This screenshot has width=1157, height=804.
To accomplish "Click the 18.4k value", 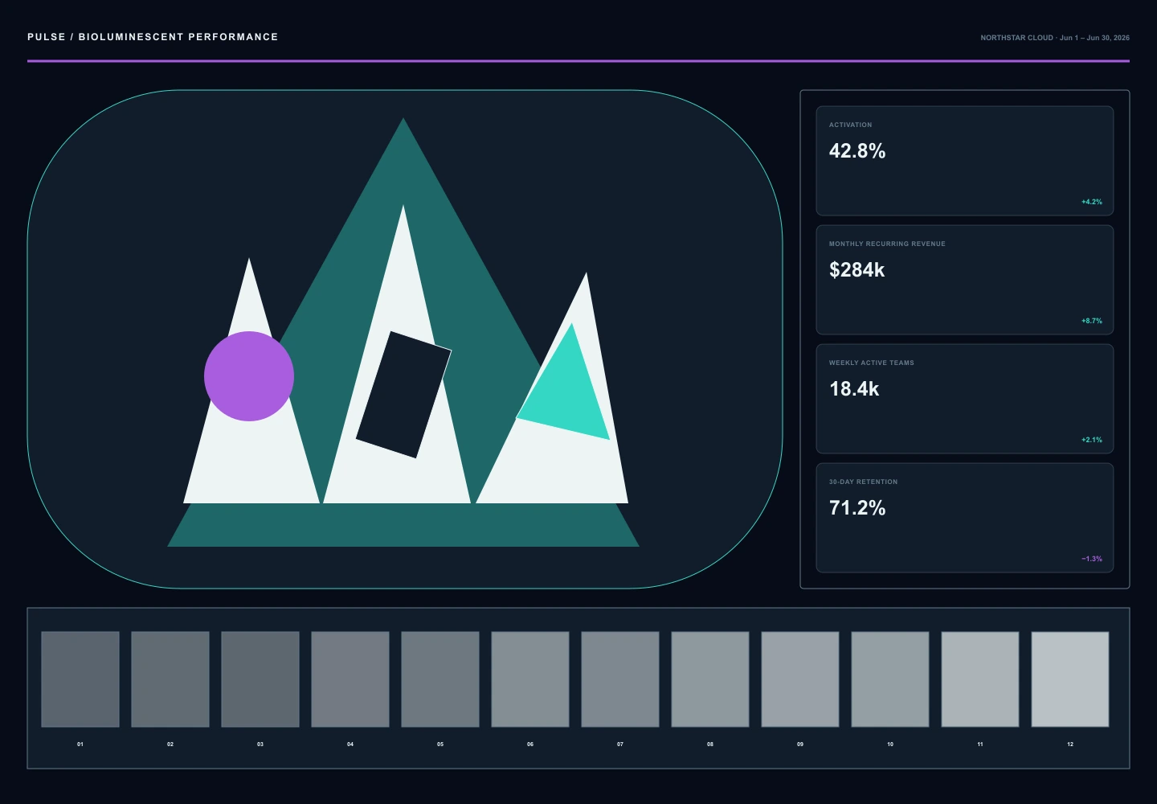I will tap(854, 389).
